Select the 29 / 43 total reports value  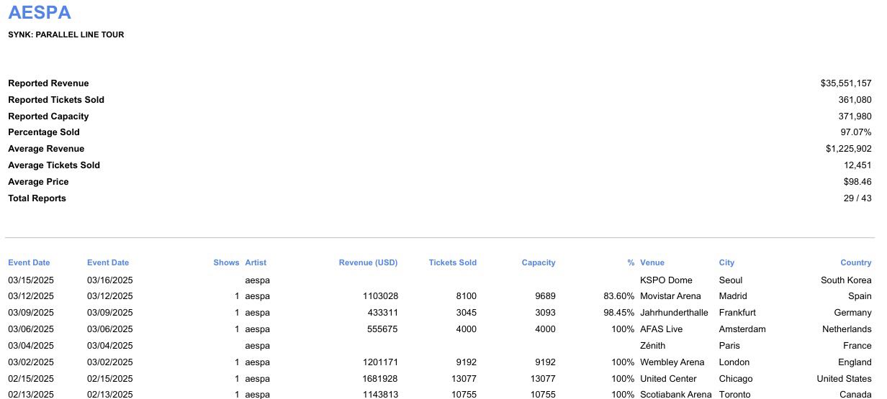tap(857, 198)
